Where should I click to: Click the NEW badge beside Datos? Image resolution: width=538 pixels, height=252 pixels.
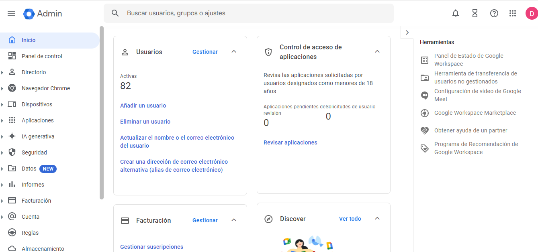[48, 169]
